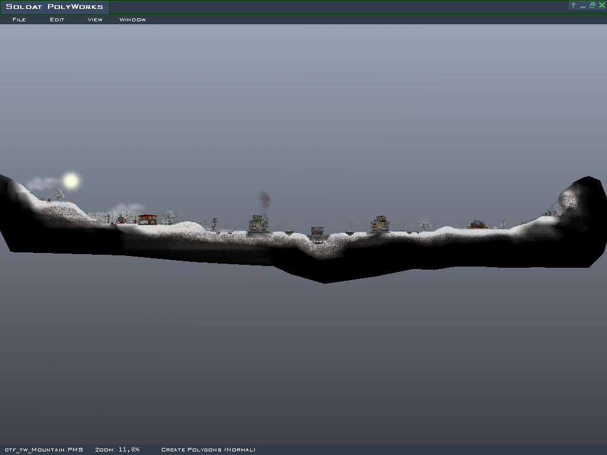
Task: Click the Soldat PolyWorks title bar
Action: (55, 7)
